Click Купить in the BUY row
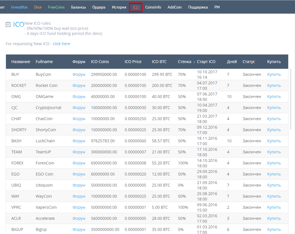 (x=274, y=74)
